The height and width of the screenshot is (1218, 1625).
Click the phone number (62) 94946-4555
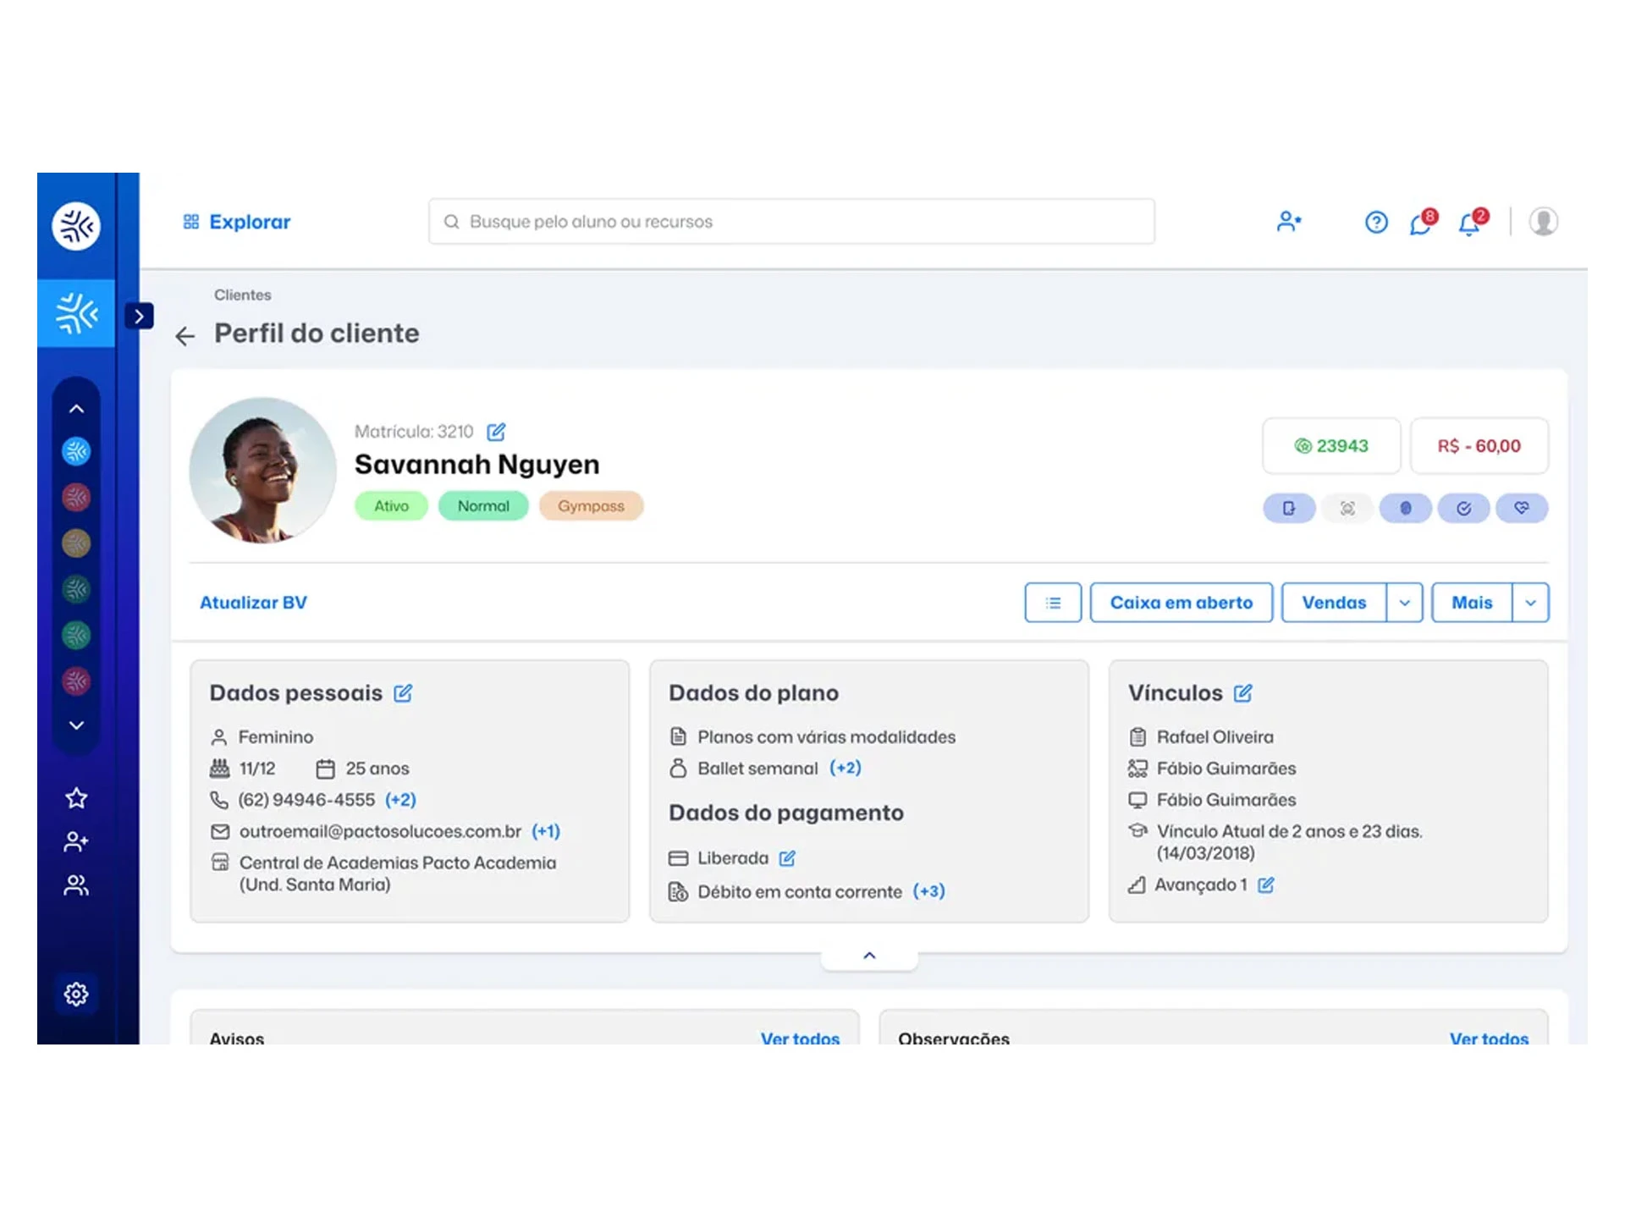(306, 800)
